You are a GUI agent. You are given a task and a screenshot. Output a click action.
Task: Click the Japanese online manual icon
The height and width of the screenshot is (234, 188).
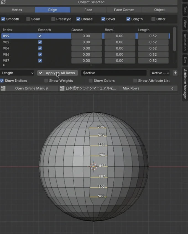pos(62,88)
